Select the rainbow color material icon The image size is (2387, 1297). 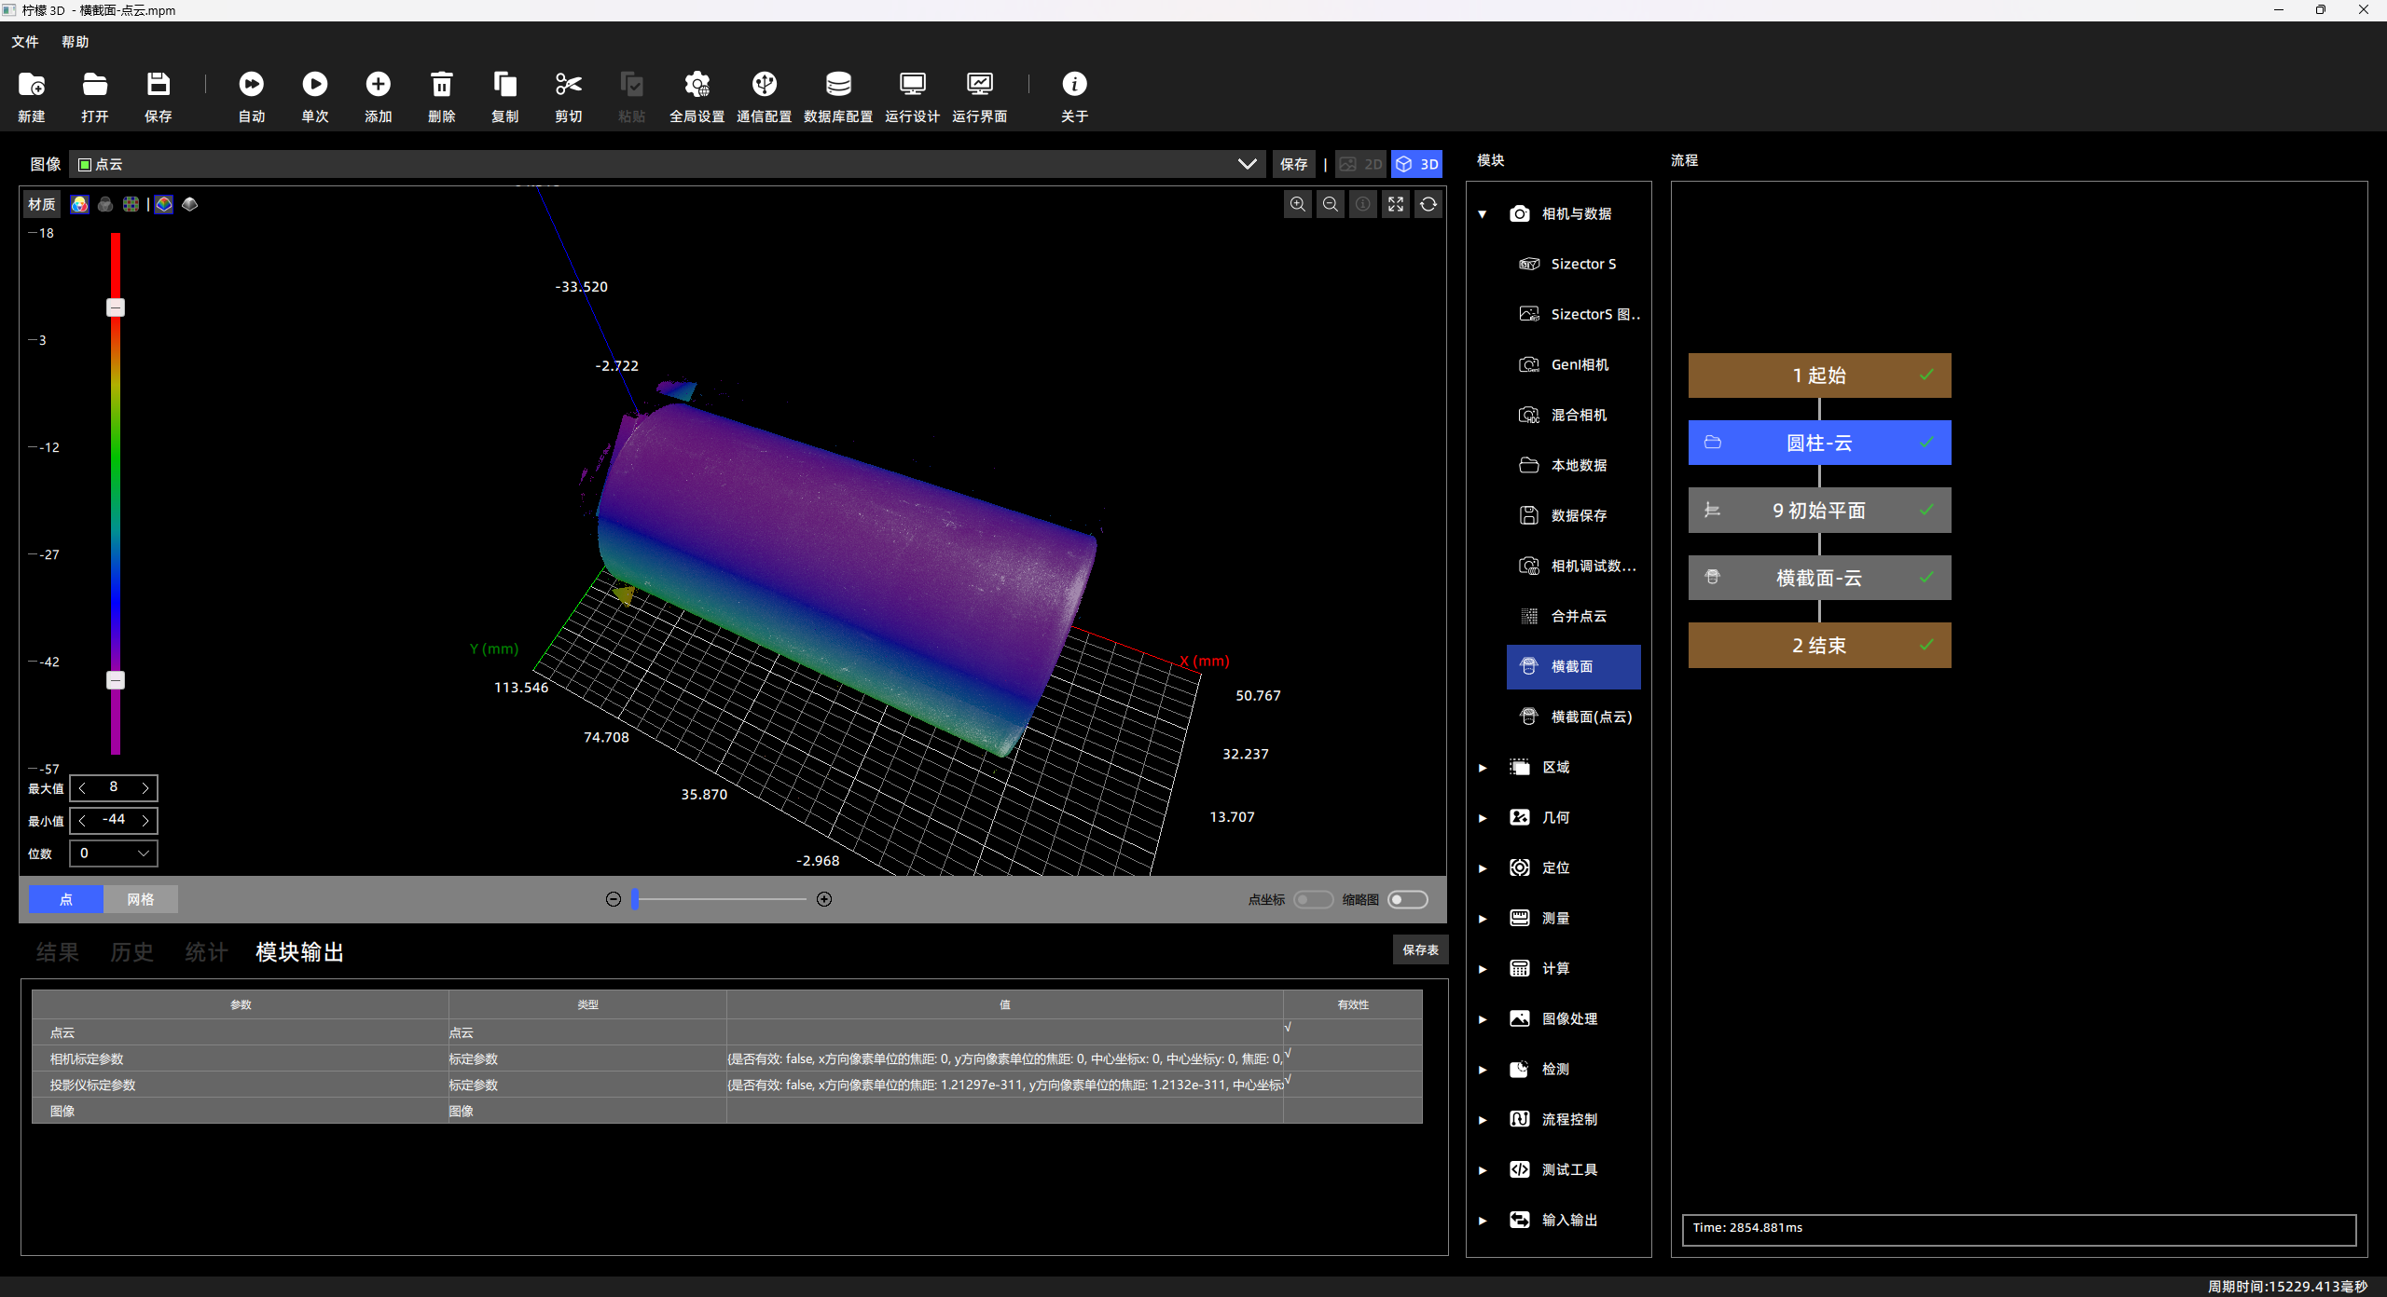79,204
